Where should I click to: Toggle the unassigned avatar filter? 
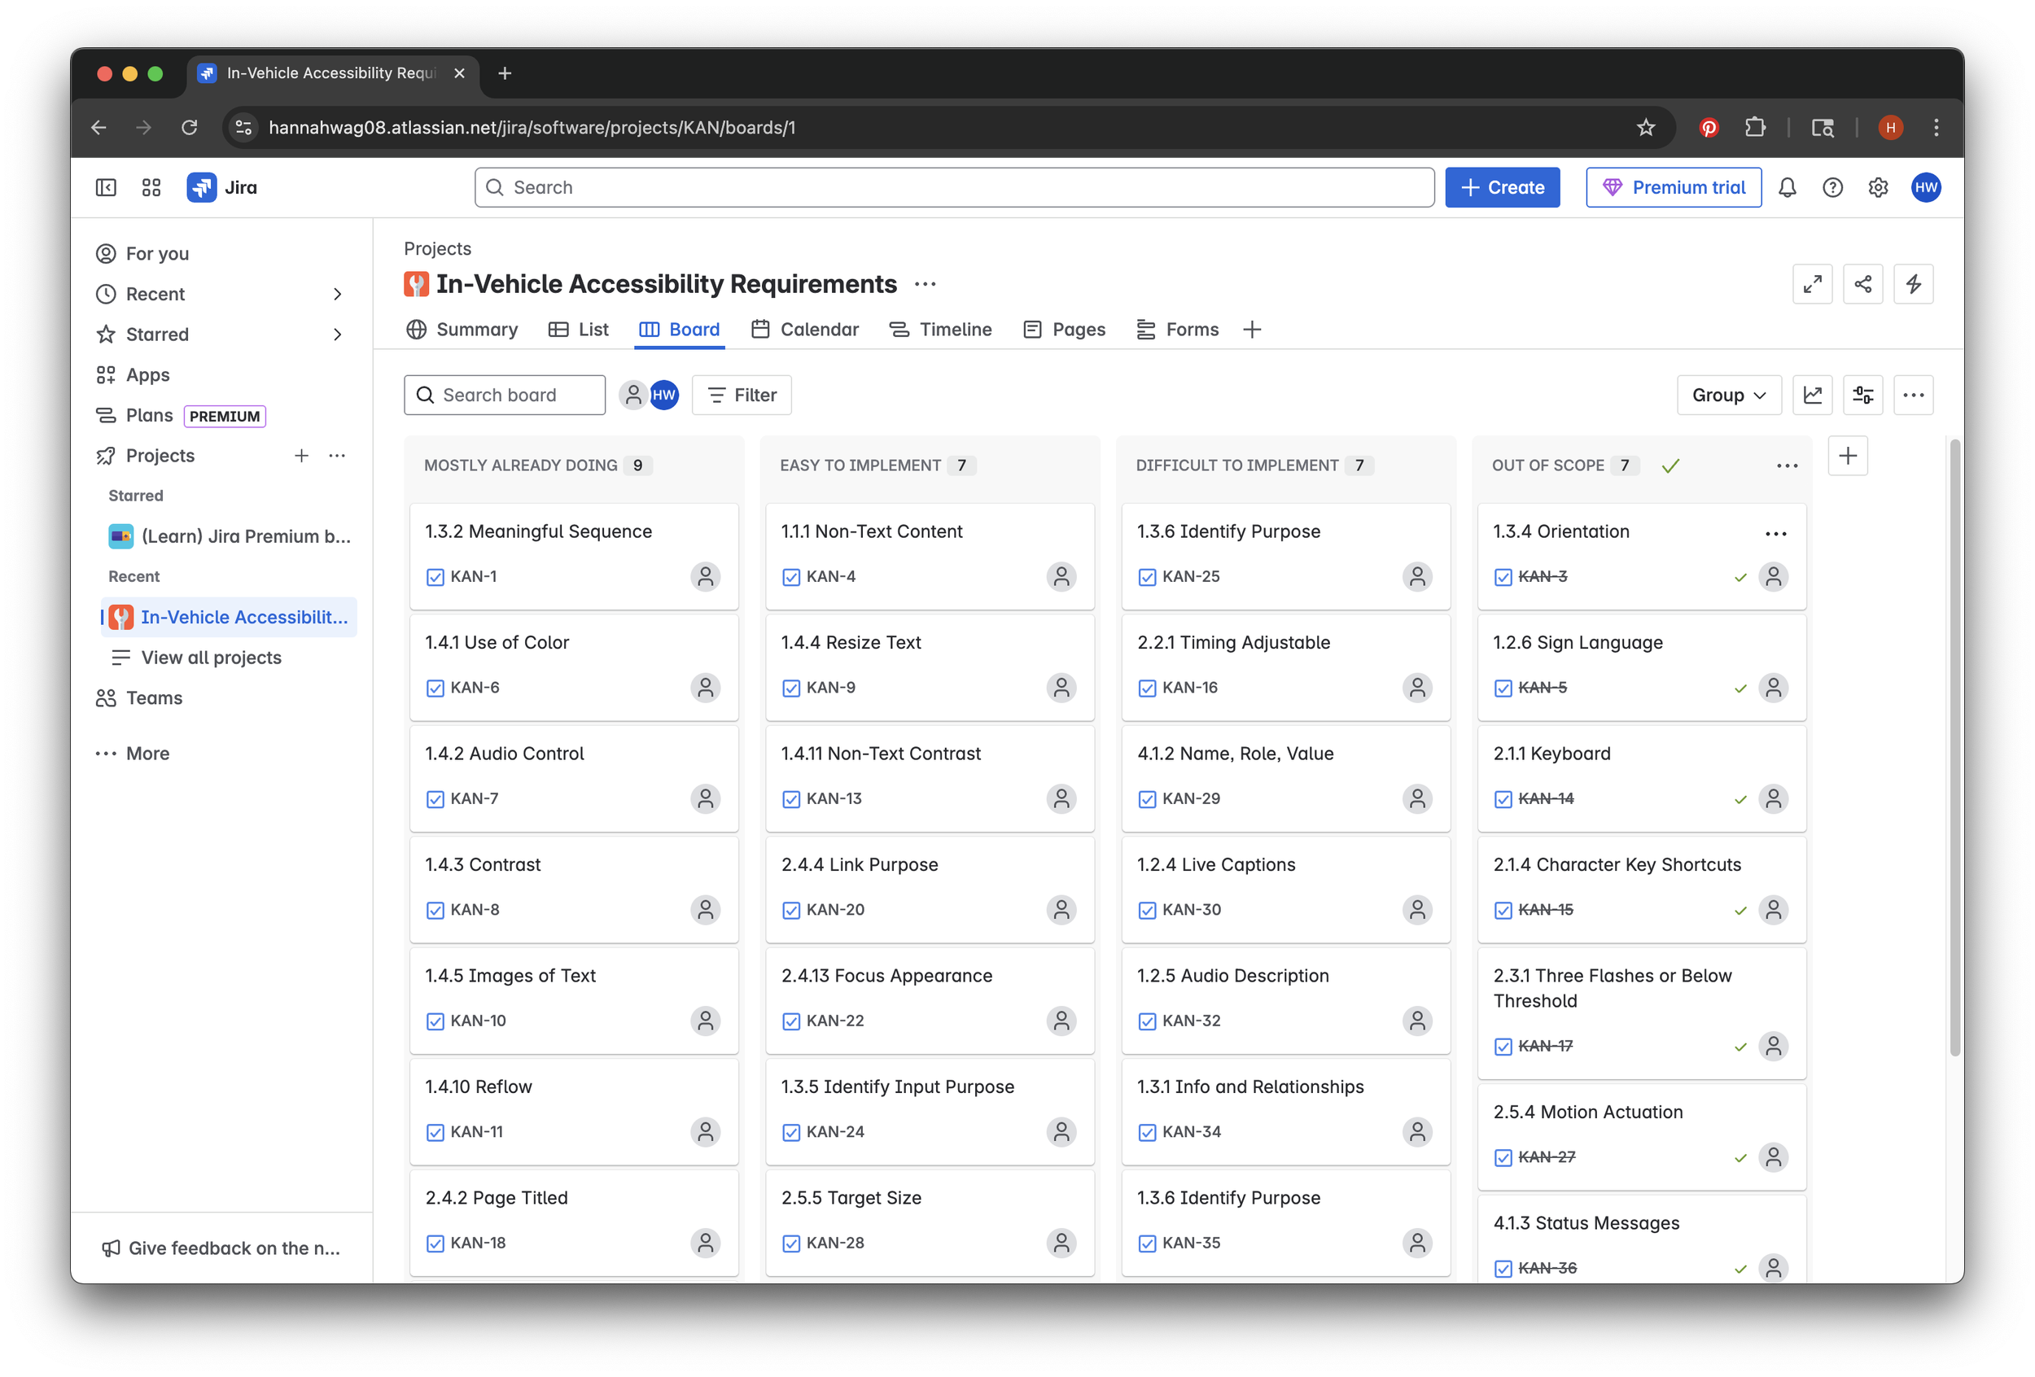pos(632,395)
